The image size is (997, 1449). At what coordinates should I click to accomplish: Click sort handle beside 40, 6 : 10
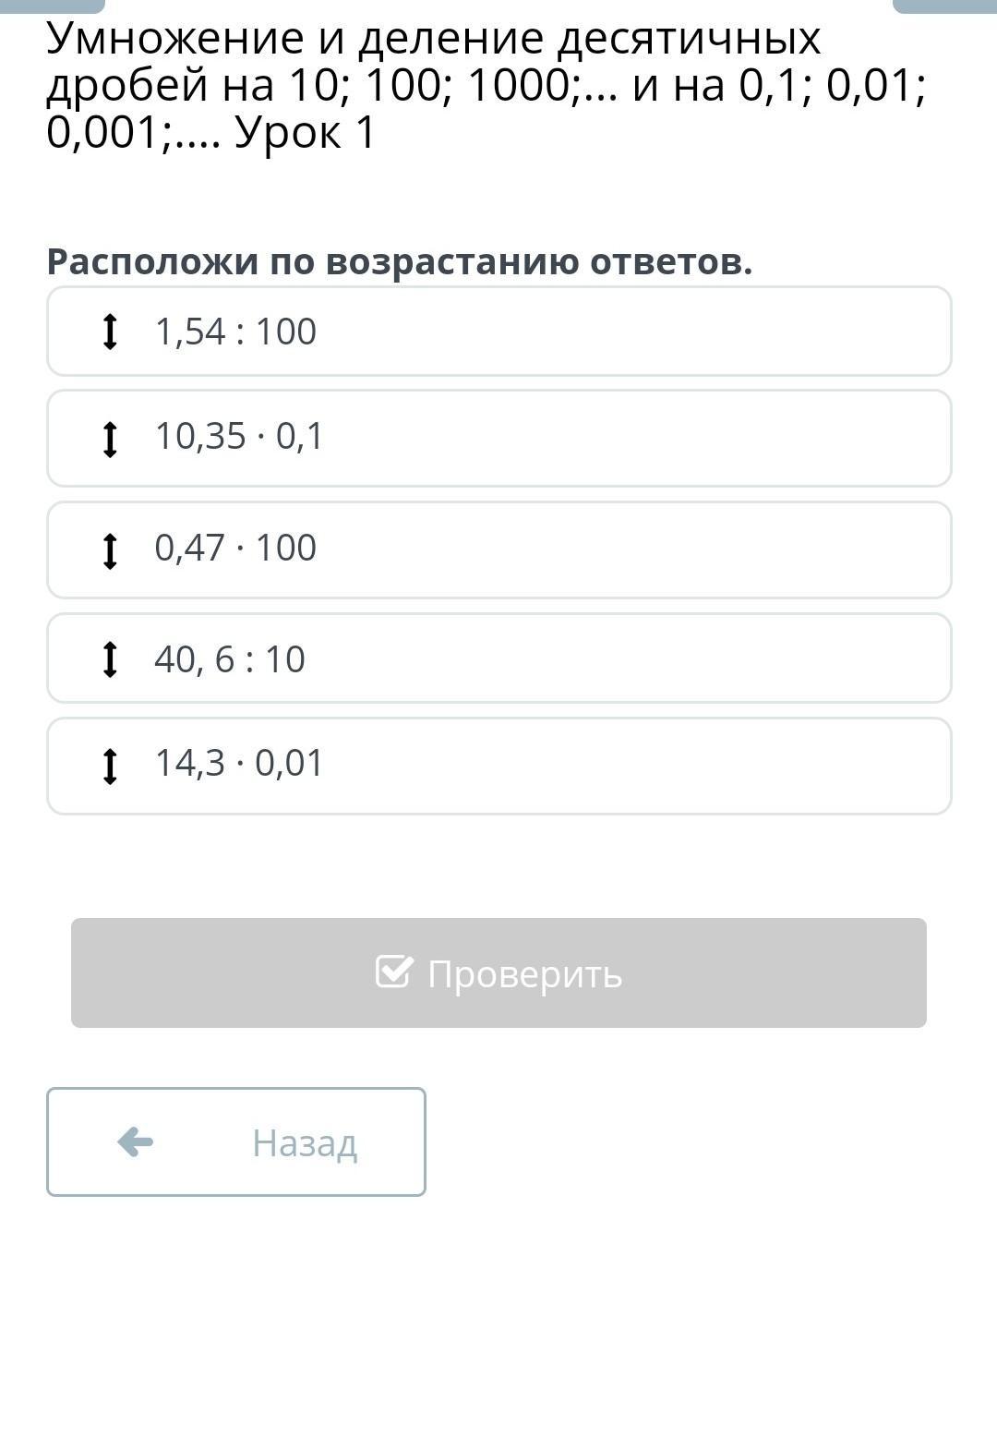[x=110, y=659]
